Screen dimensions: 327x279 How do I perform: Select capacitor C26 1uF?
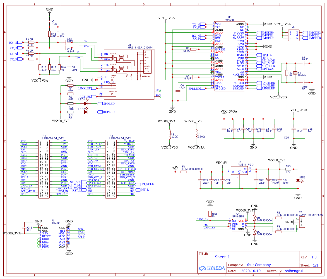point(305,128)
